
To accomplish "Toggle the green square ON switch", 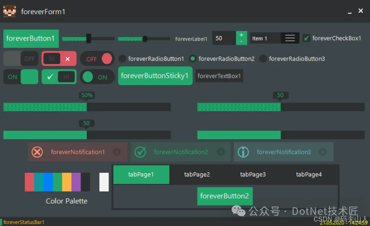I will [21, 77].
